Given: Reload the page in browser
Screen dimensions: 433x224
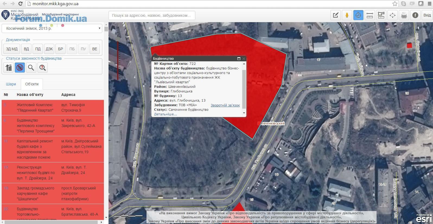Looking at the screenshot, I should [20, 4].
